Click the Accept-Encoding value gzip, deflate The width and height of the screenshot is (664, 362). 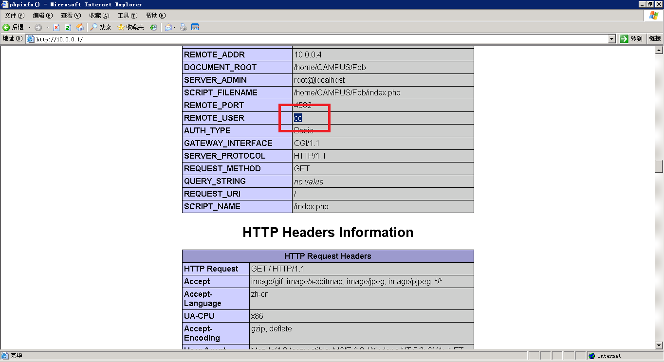pyautogui.click(x=272, y=328)
